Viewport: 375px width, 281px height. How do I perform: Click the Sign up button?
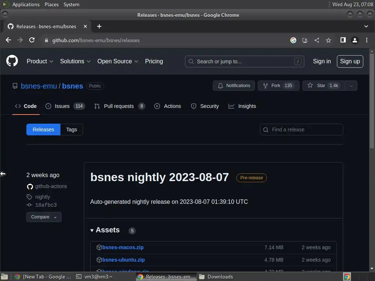(x=350, y=61)
